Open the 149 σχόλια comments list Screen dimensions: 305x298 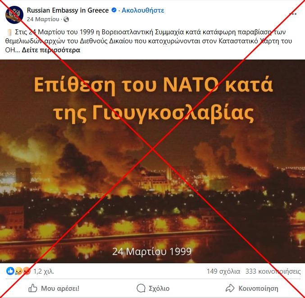coord(223,271)
